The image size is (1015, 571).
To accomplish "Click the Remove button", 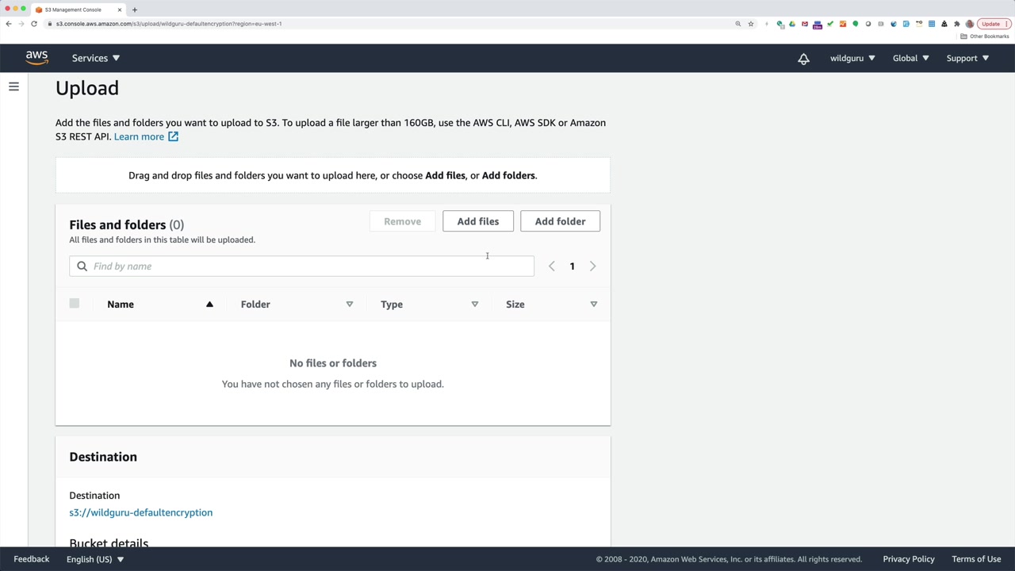I will click(402, 221).
